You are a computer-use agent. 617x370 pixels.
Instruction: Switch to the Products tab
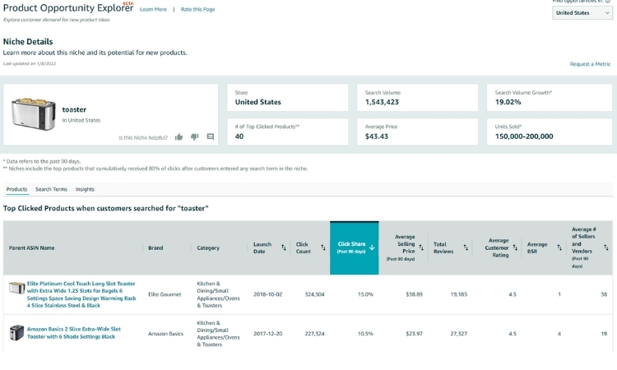(x=16, y=189)
